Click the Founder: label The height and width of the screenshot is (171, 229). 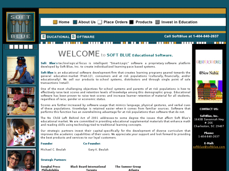click(47, 144)
